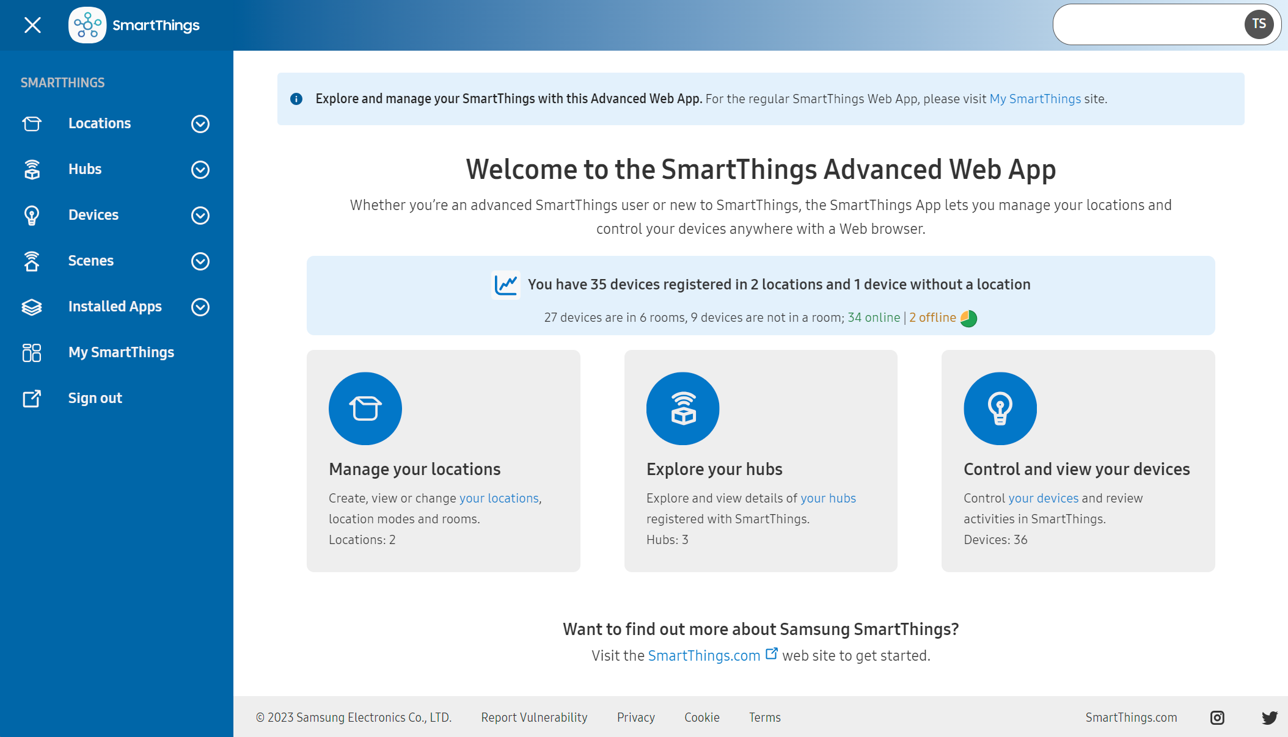
Task: Open the SmartThings.com link with external icon
Action: tap(704, 656)
